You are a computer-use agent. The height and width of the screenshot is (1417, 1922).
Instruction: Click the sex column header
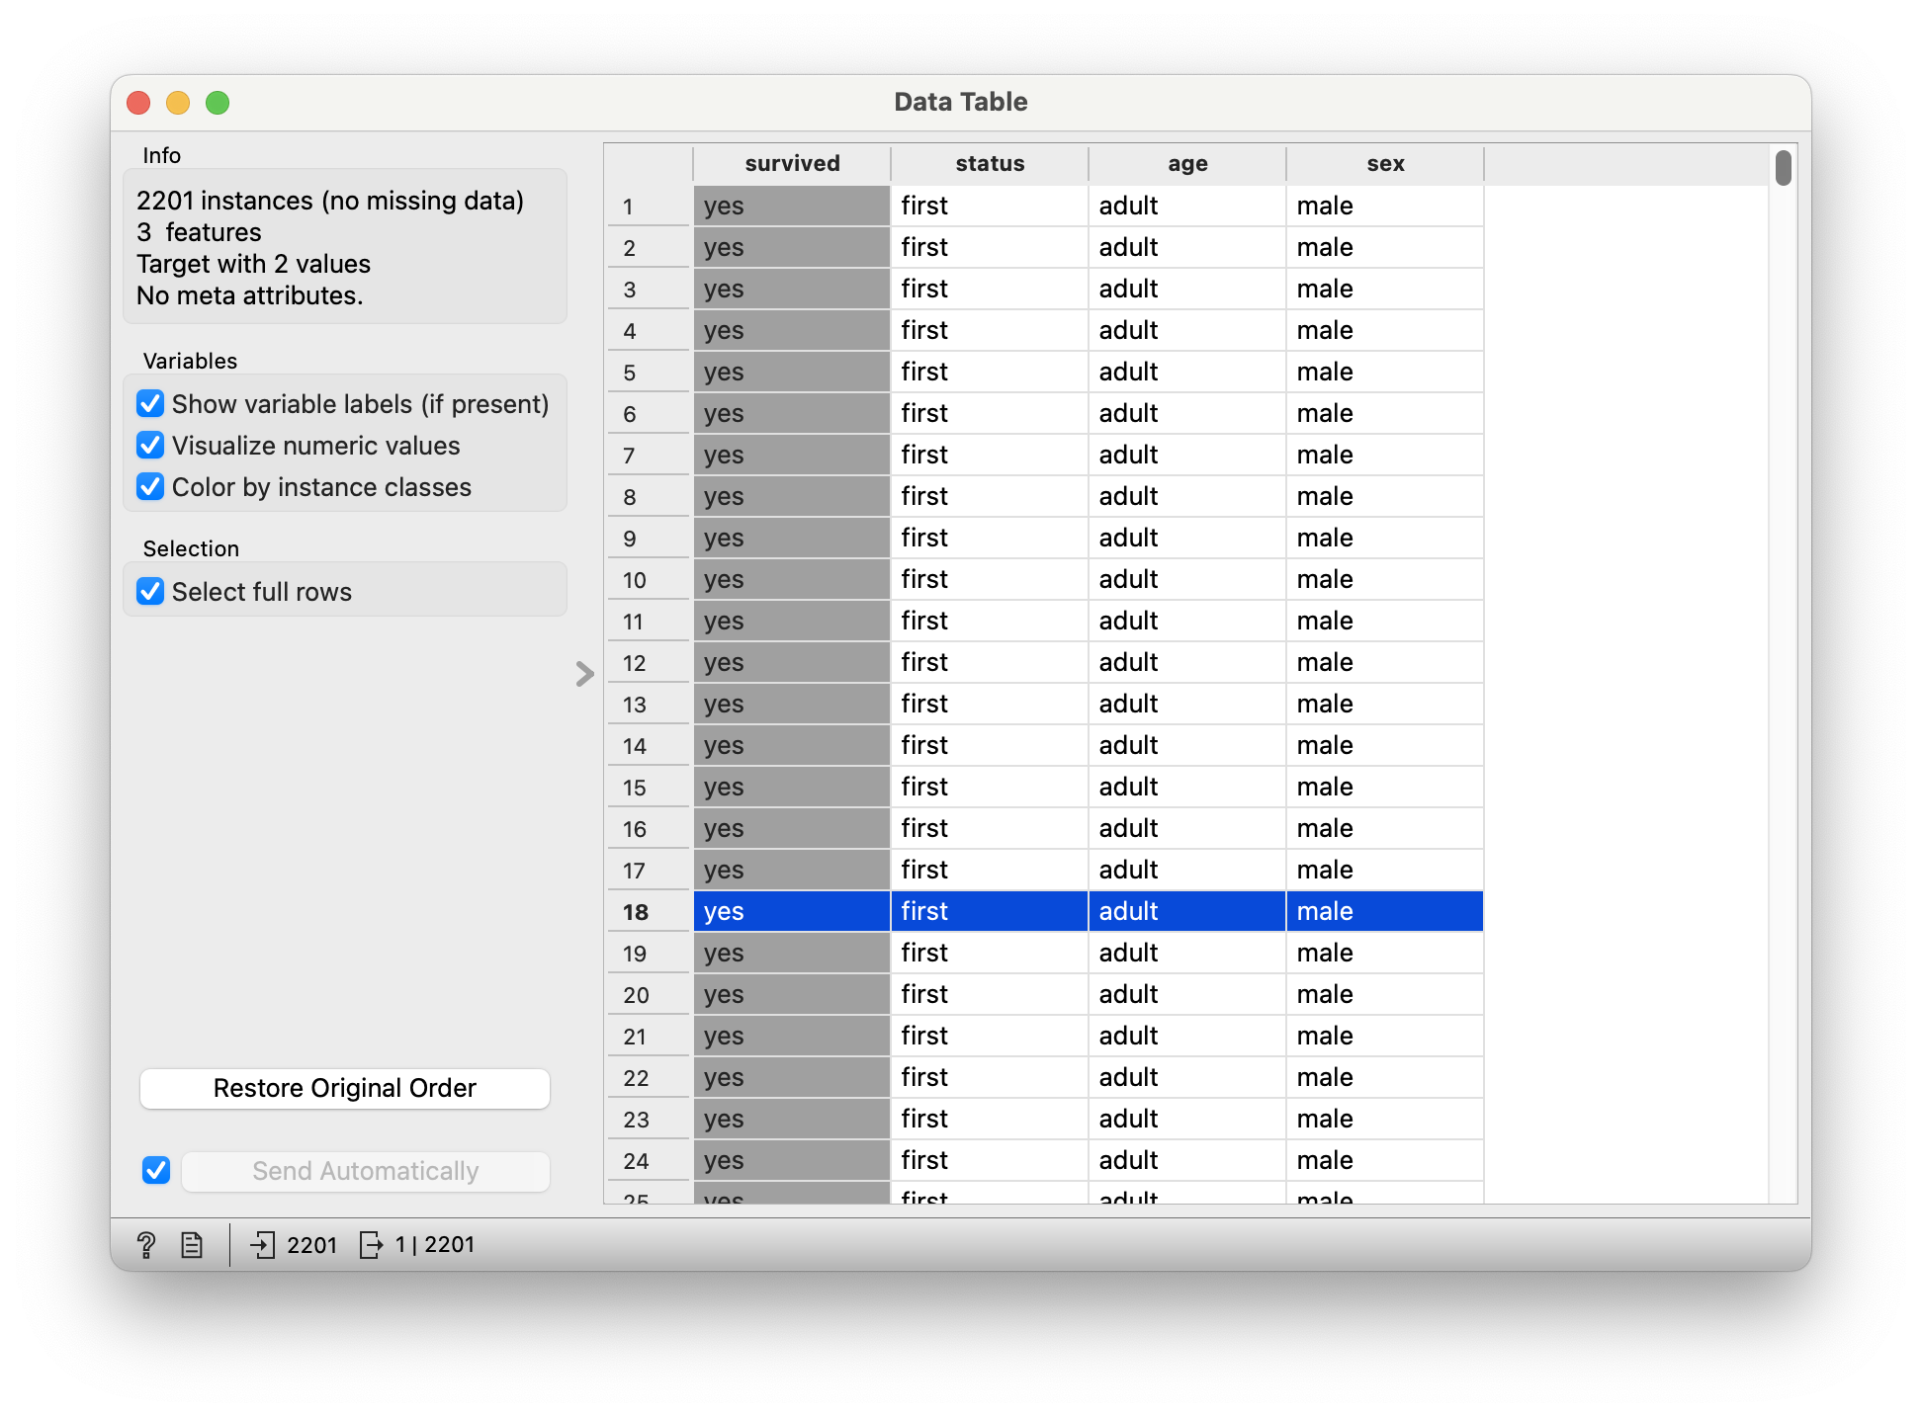coord(1385,164)
